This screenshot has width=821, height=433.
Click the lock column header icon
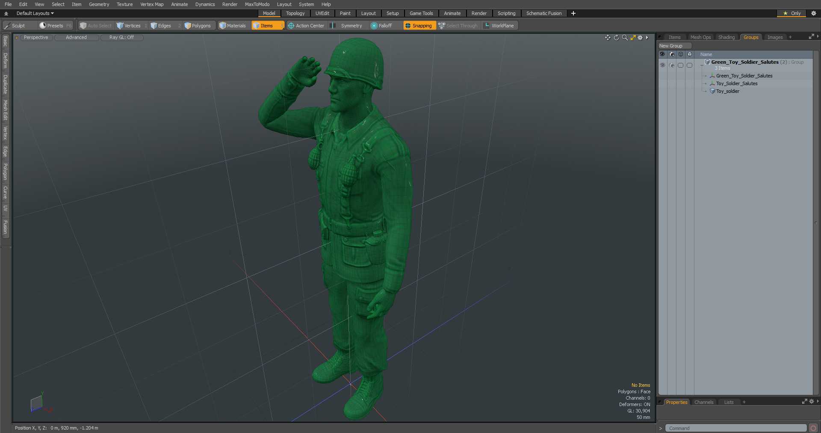click(681, 54)
